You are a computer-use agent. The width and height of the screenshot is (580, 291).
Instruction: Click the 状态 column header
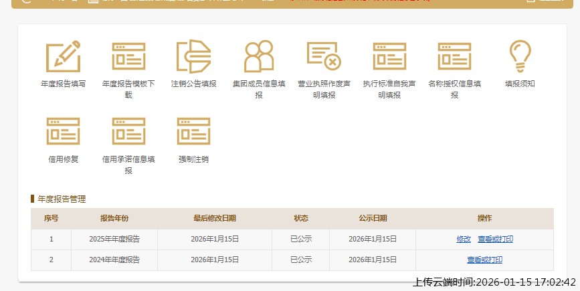[x=301, y=218]
